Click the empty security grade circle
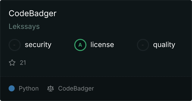Image resolution: width=192 pixels, height=101 pixels. click(x=15, y=45)
